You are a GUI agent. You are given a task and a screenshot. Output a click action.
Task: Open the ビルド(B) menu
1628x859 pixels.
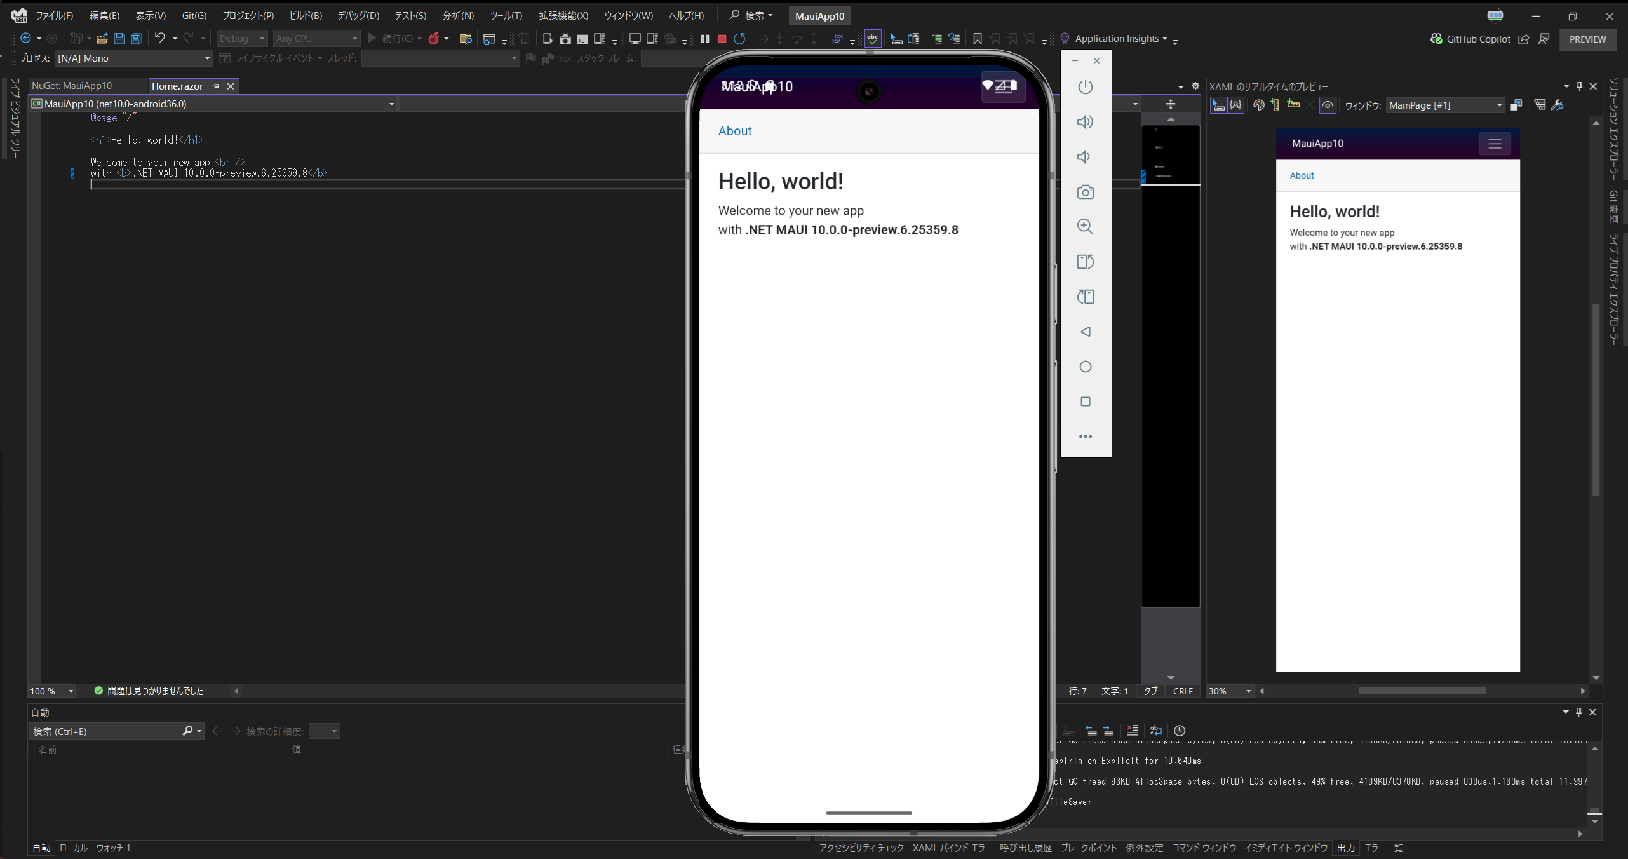click(x=306, y=15)
